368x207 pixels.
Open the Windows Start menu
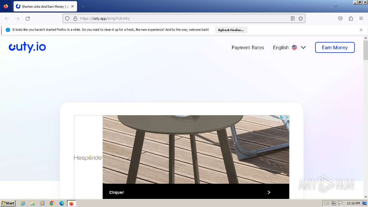coord(8,203)
